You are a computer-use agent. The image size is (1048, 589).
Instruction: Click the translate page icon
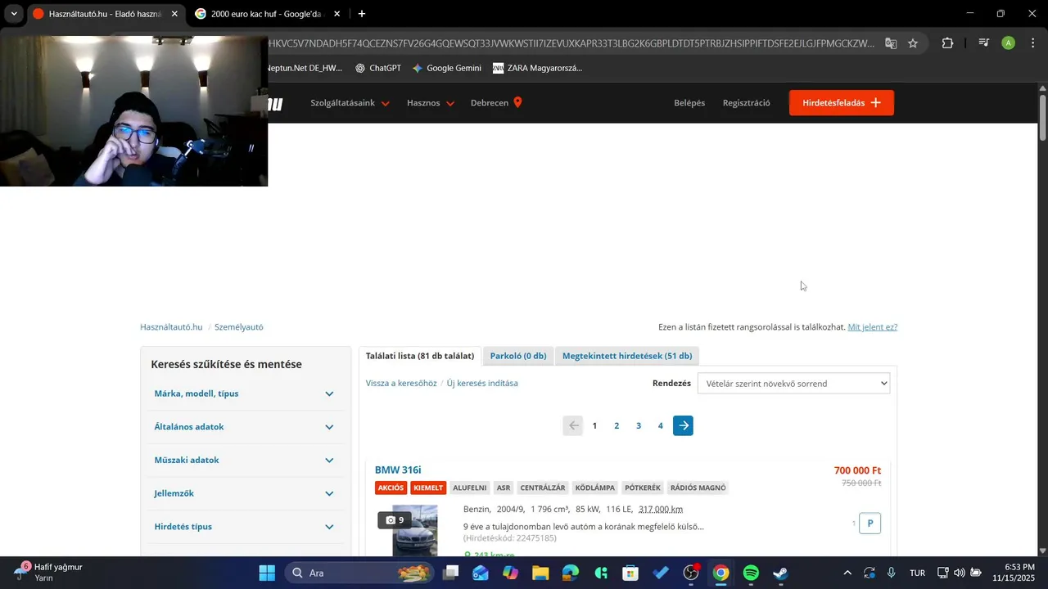(x=891, y=43)
